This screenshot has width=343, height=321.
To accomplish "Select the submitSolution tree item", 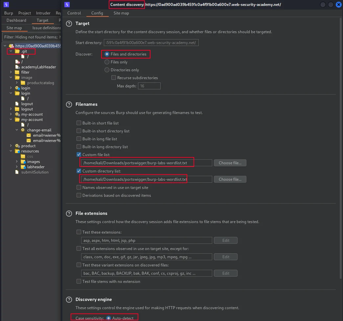I will click(35, 172).
